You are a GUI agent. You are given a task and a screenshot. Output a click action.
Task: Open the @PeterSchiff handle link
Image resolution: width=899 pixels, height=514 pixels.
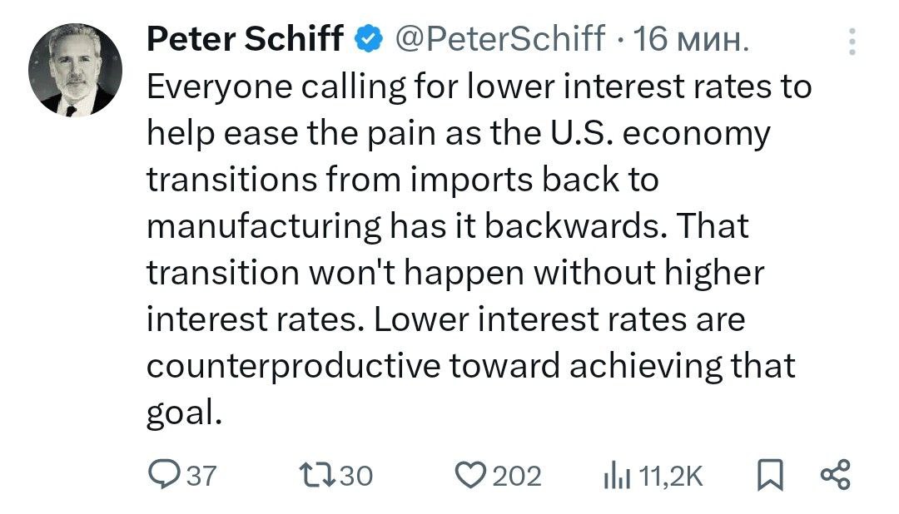pos(500,39)
